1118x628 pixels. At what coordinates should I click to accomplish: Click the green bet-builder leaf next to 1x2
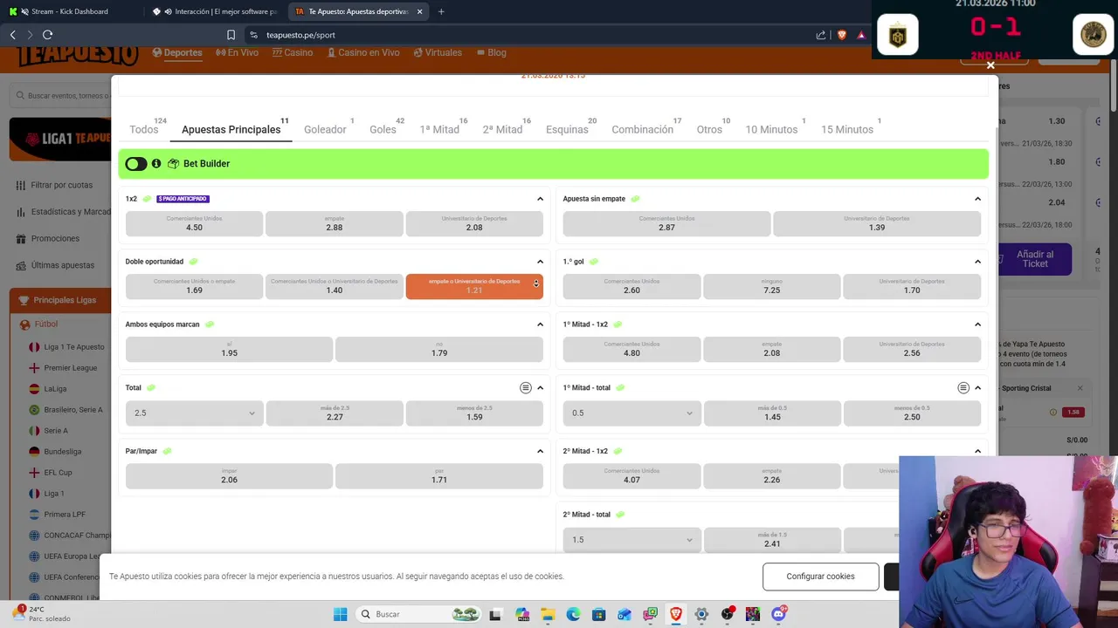(x=147, y=199)
